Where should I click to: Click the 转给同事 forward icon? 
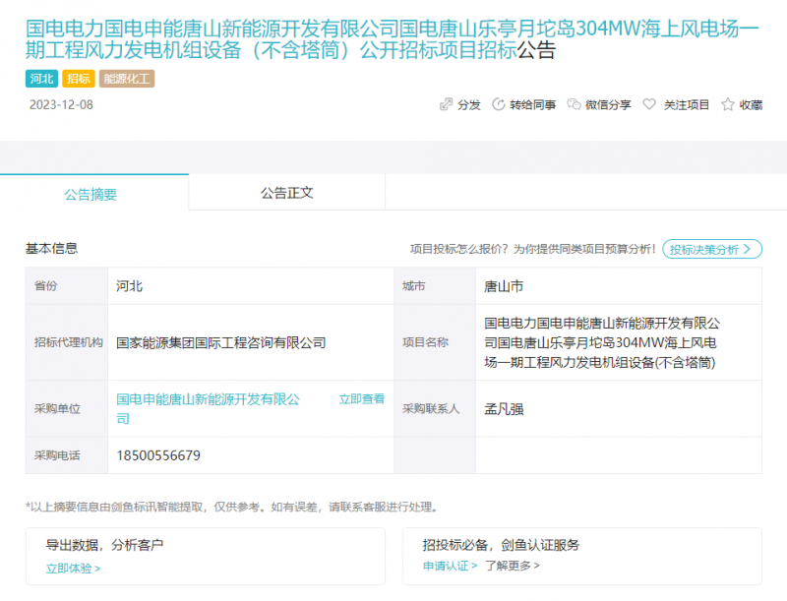(x=499, y=104)
